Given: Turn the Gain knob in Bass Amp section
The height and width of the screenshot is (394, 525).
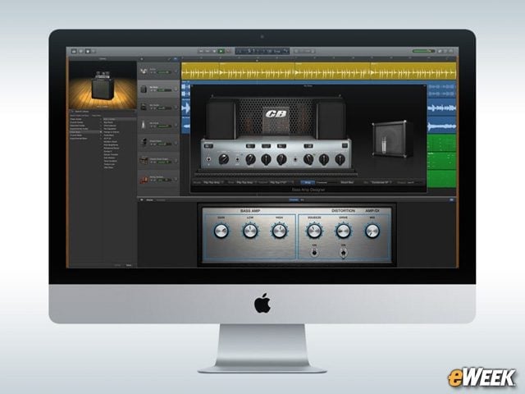Looking at the screenshot, I should click(x=221, y=231).
